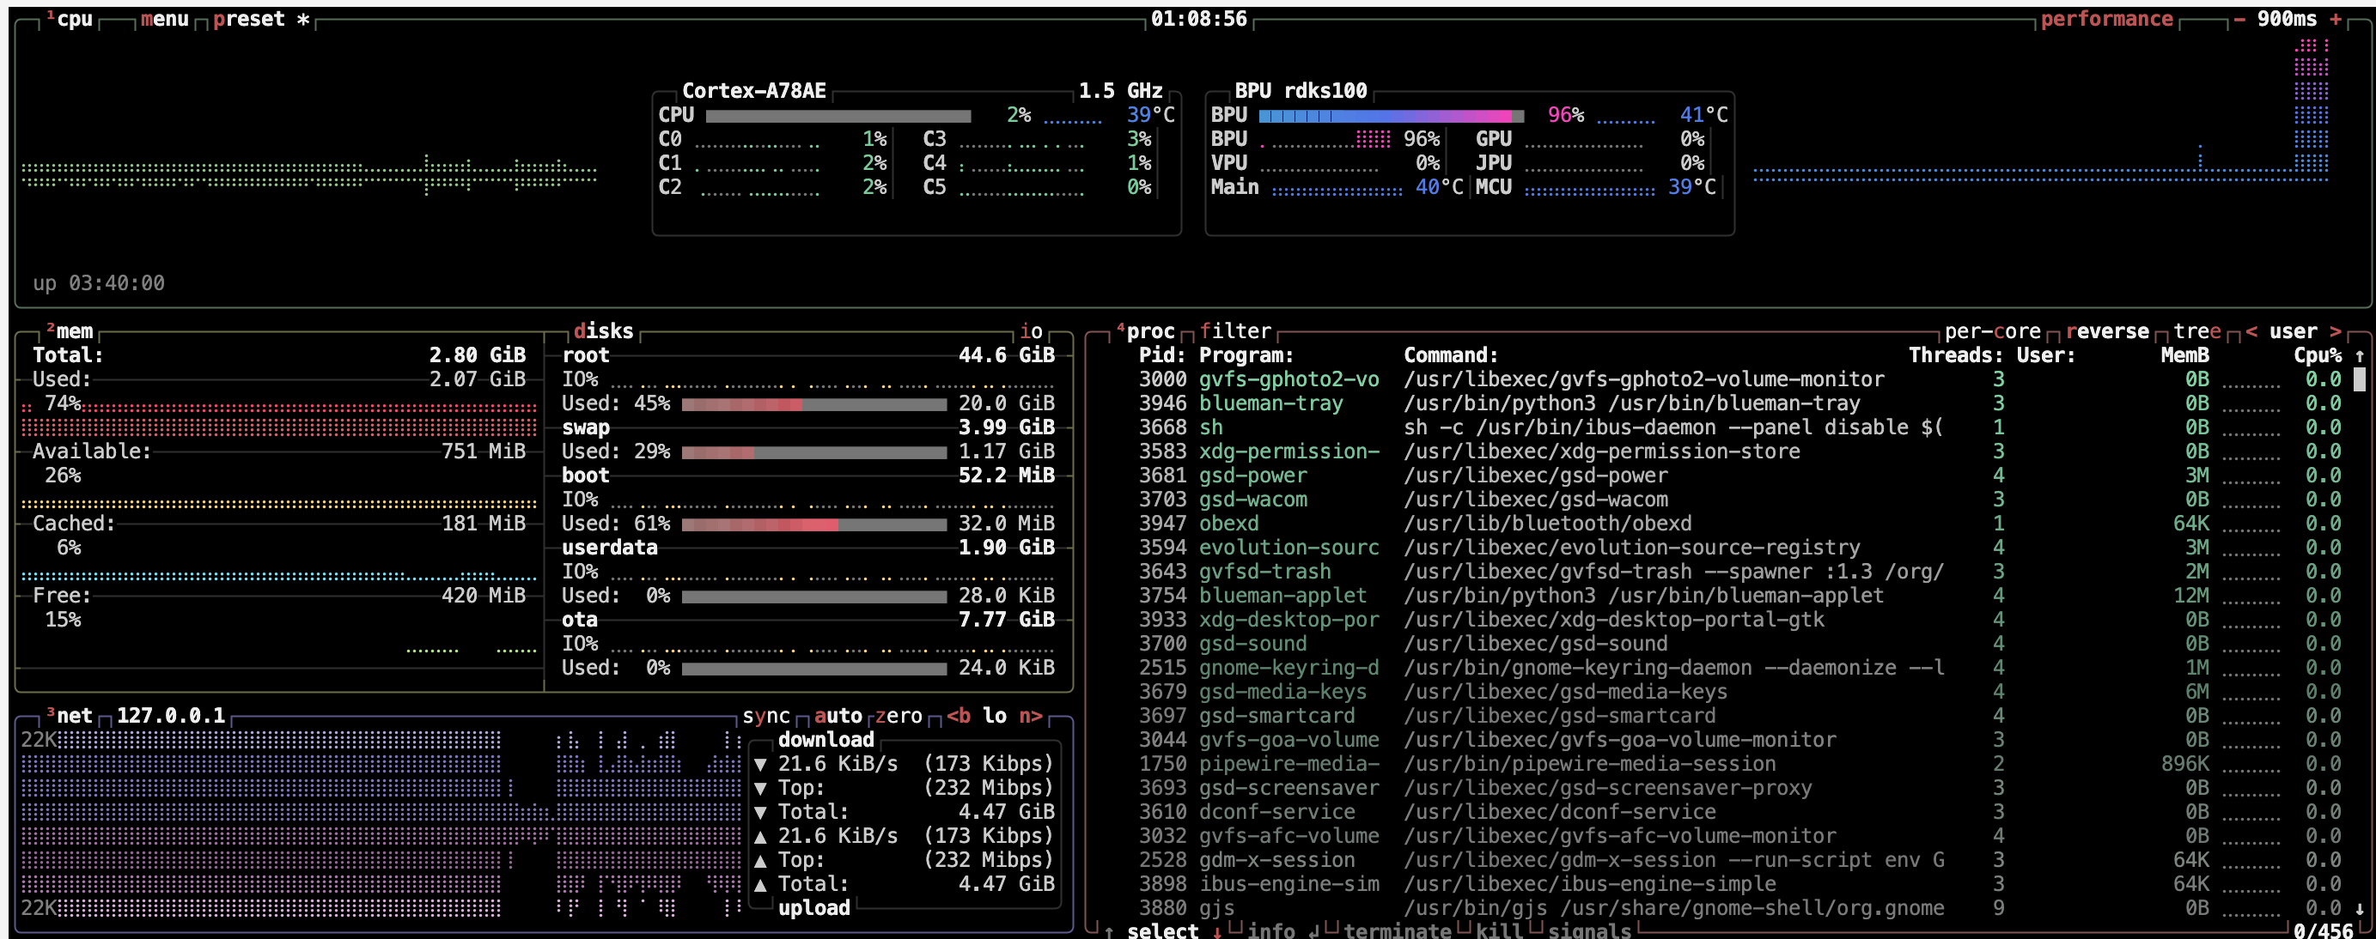
Task: Decrease update interval with minus sign
Action: pyautogui.click(x=2239, y=20)
